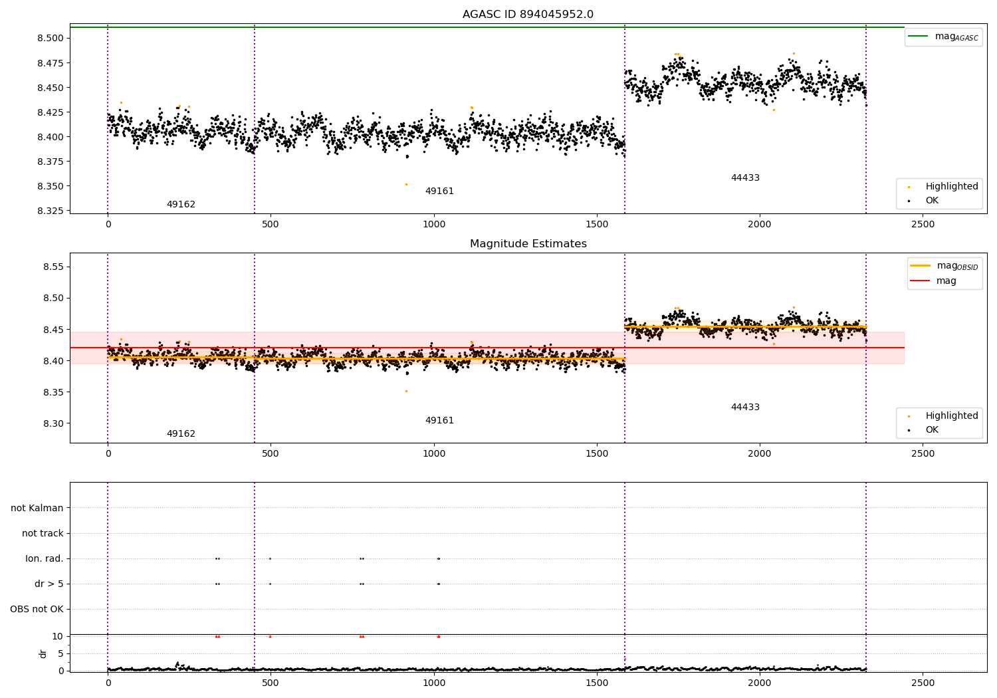The width and height of the screenshot is (997, 698).
Task: Click obsid label '49162' in the top plot
Action: click(181, 204)
